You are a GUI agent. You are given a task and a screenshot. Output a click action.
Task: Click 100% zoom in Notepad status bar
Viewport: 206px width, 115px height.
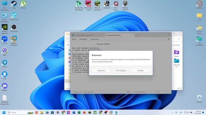click(x=129, y=92)
